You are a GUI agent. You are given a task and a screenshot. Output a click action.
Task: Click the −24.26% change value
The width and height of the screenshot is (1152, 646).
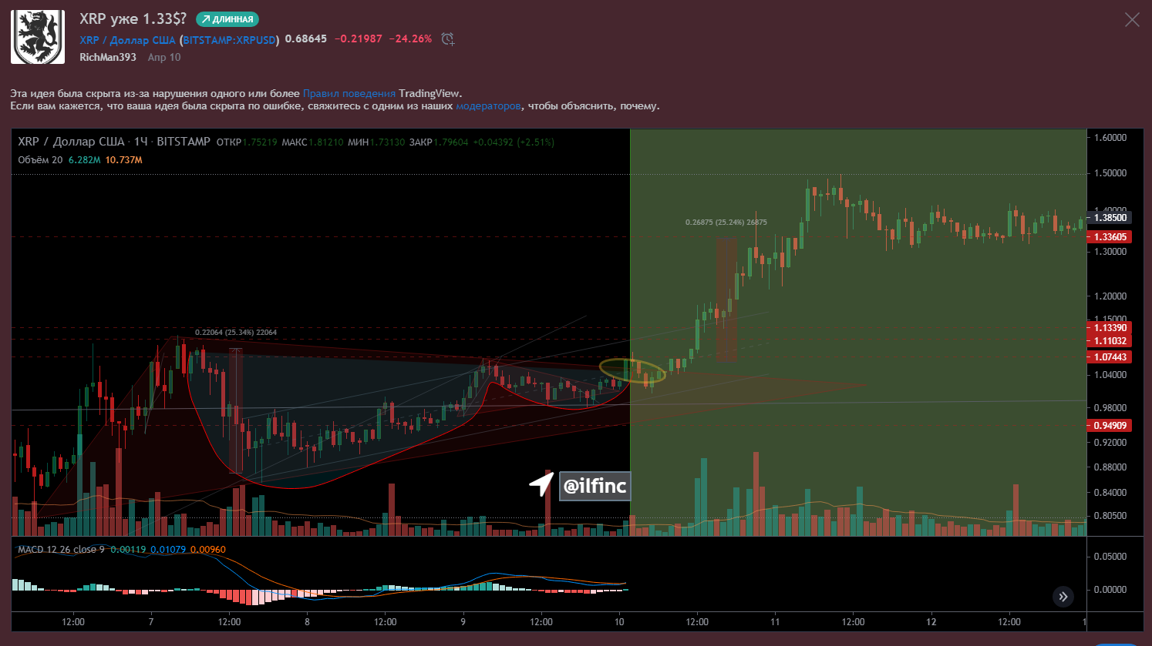pyautogui.click(x=410, y=38)
